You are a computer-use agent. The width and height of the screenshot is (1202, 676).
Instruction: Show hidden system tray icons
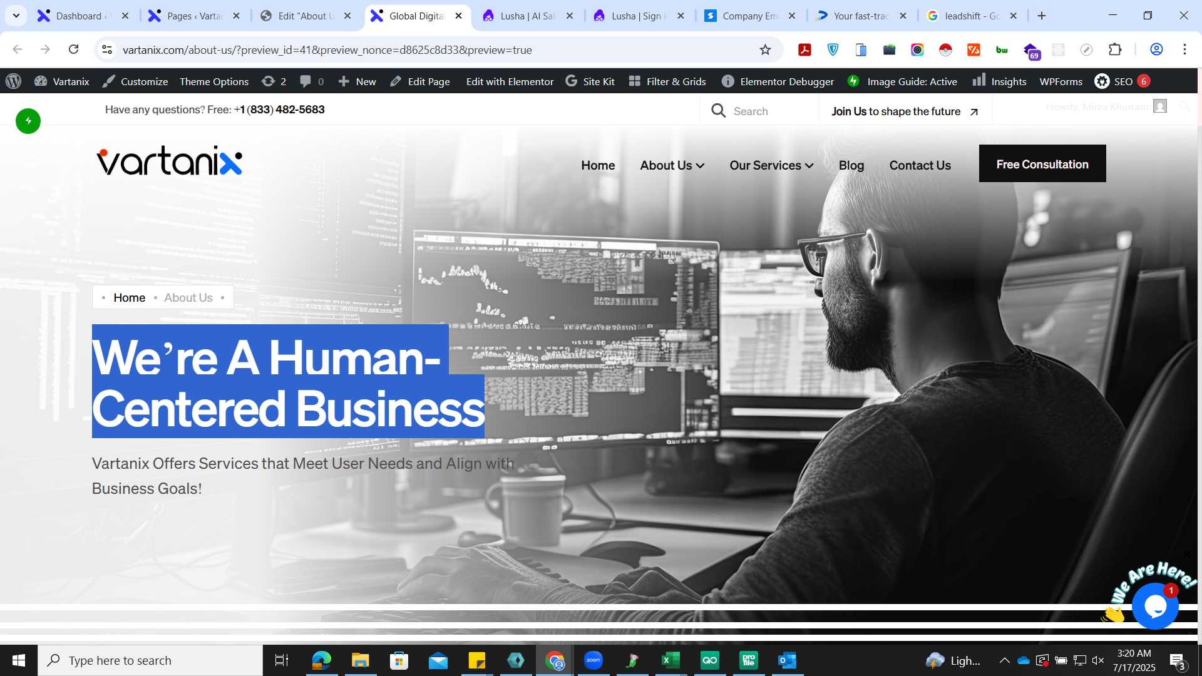[x=1004, y=660]
